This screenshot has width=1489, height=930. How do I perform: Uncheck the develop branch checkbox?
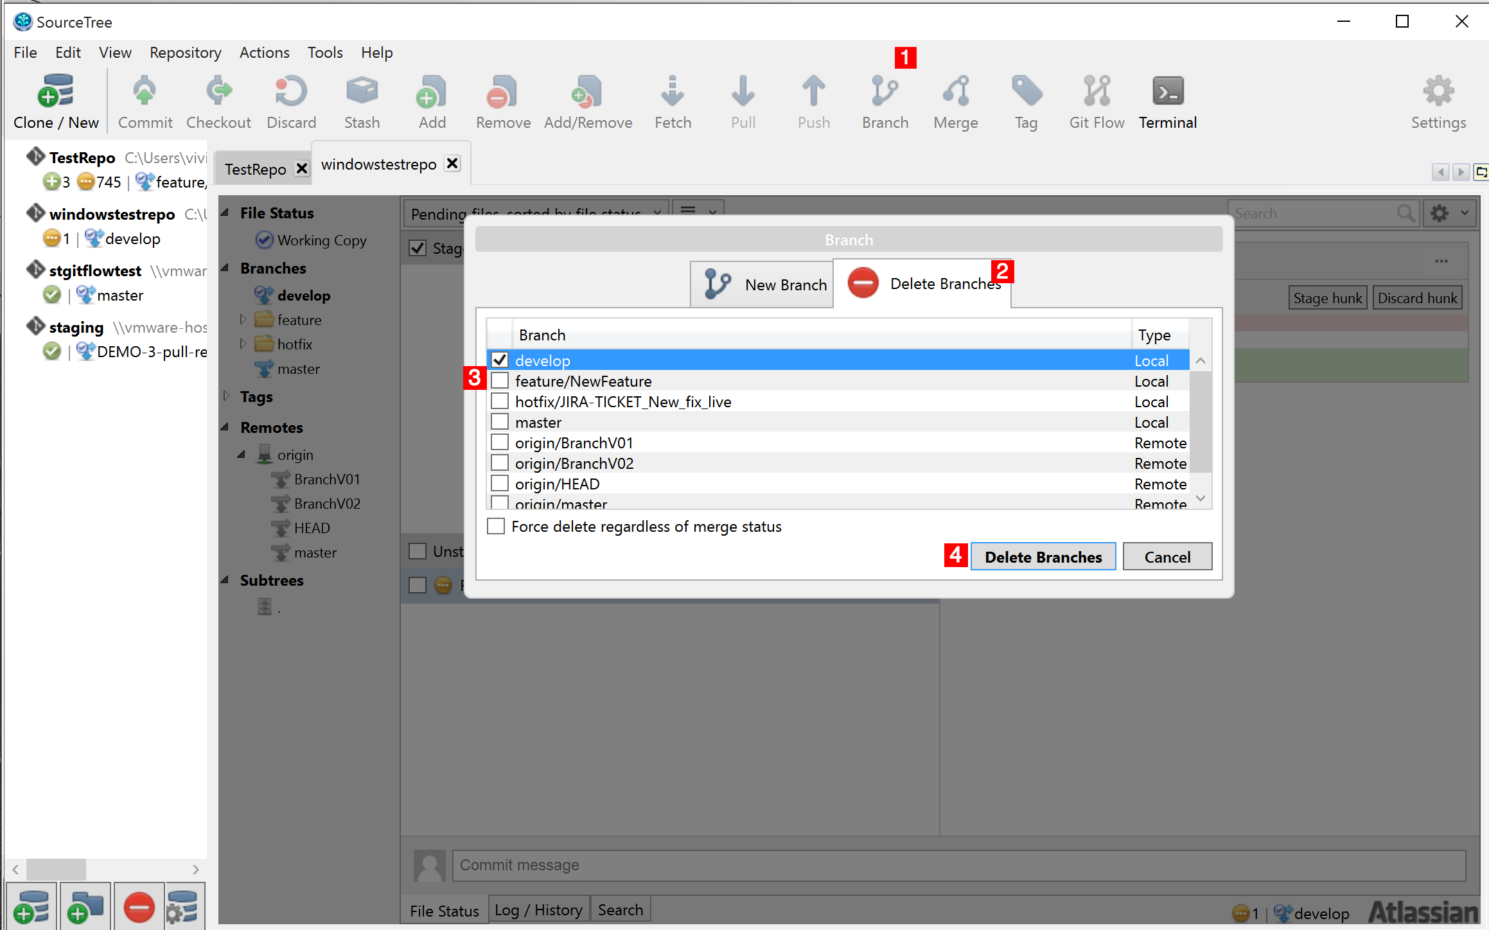500,360
